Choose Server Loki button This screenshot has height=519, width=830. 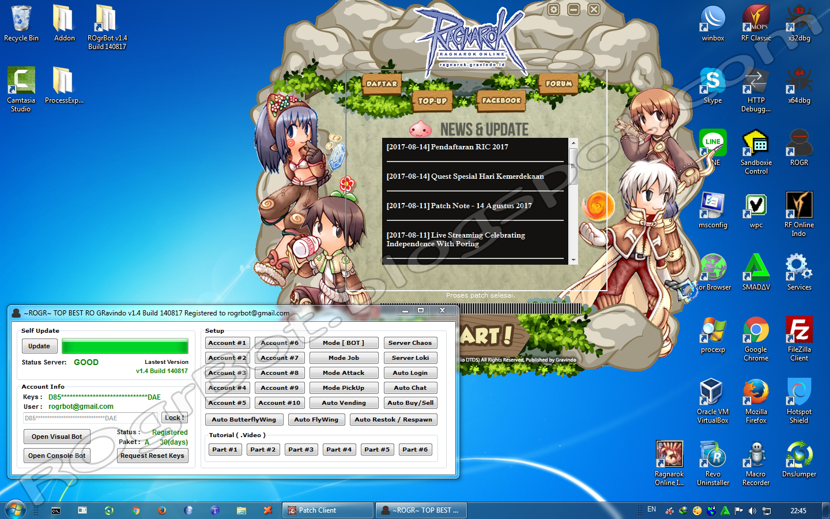(410, 358)
